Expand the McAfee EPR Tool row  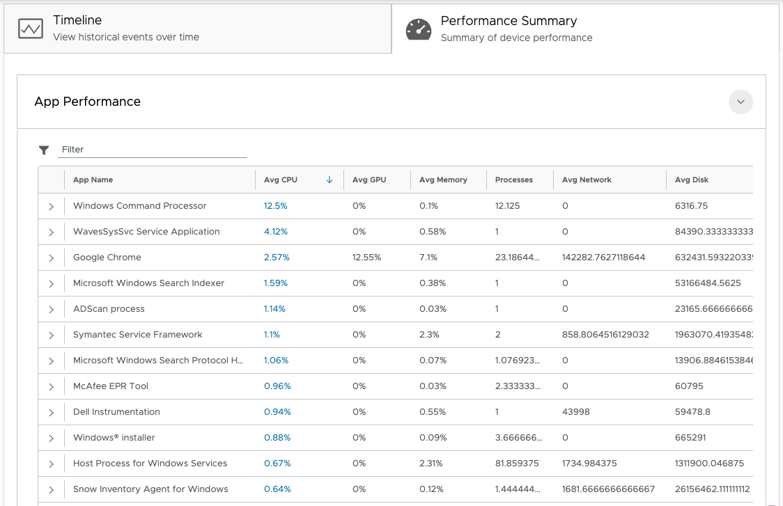point(51,387)
